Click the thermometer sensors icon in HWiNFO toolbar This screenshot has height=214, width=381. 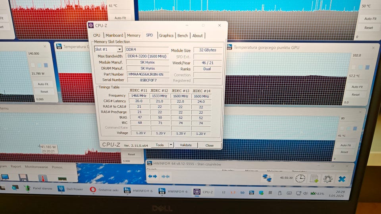[x=43, y=178]
